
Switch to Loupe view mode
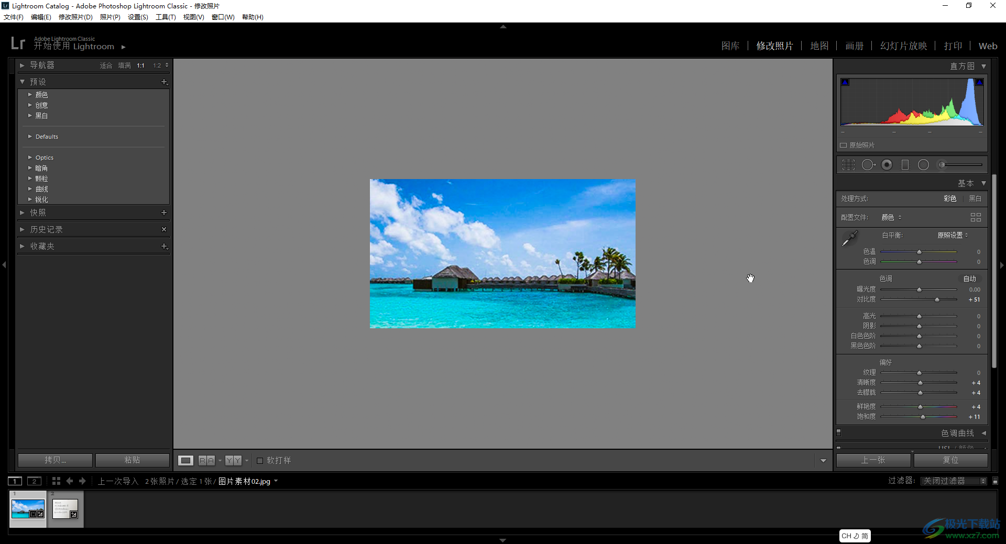coord(185,460)
